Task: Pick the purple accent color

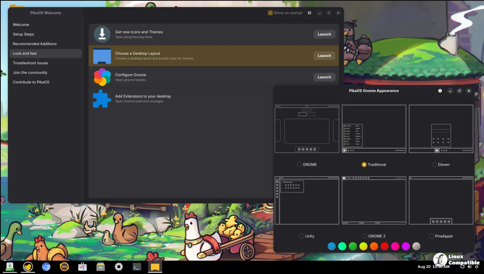Action: pos(406,246)
